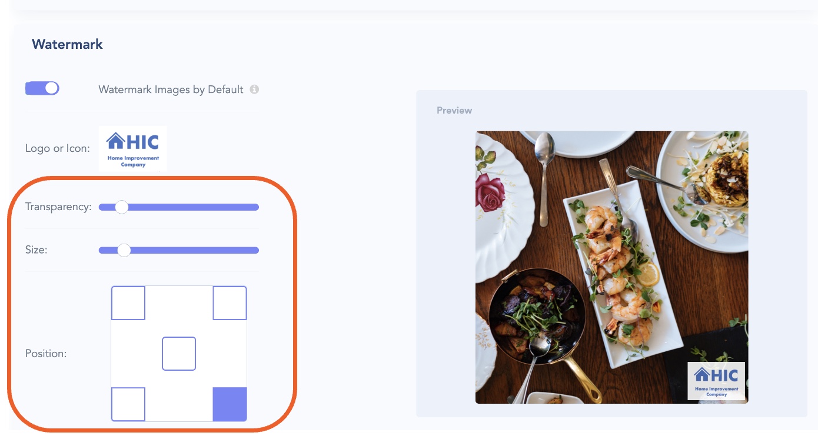Image resolution: width=818 pixels, height=439 pixels.
Task: Click the Watermark Images by Default label
Action: click(x=171, y=89)
